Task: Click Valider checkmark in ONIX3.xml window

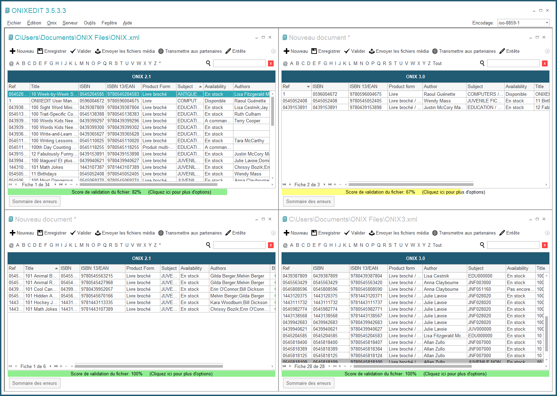Action: point(347,233)
